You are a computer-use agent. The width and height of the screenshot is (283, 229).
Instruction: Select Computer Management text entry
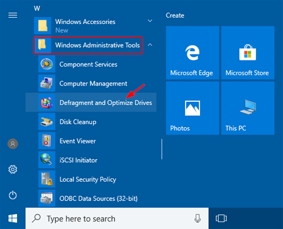93,84
